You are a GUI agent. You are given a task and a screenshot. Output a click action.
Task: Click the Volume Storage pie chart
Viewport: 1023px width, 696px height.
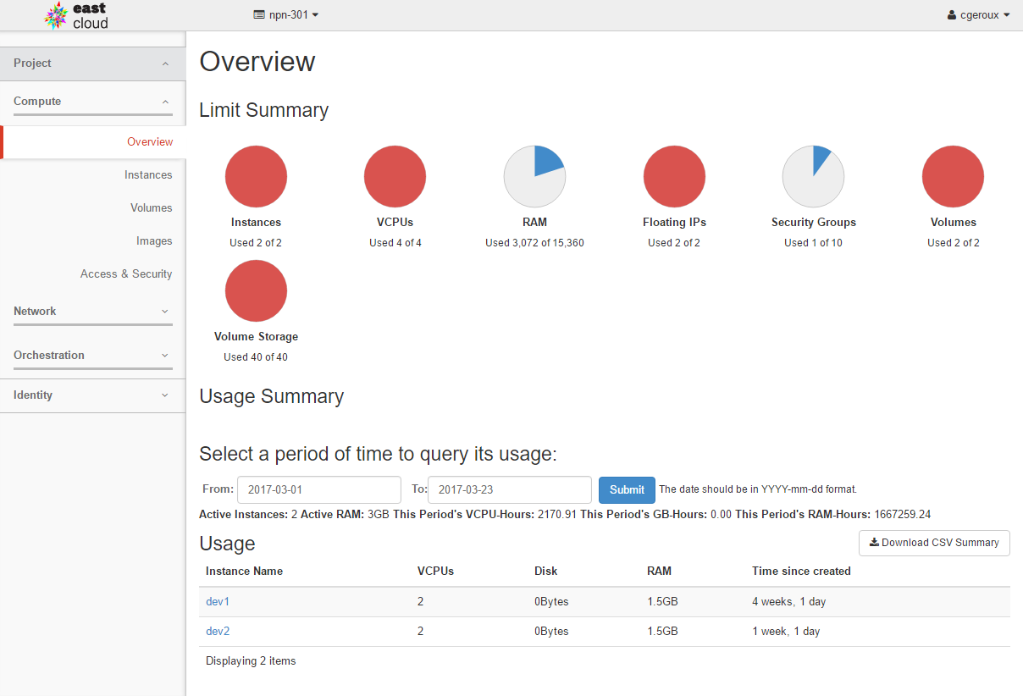pyautogui.click(x=256, y=291)
